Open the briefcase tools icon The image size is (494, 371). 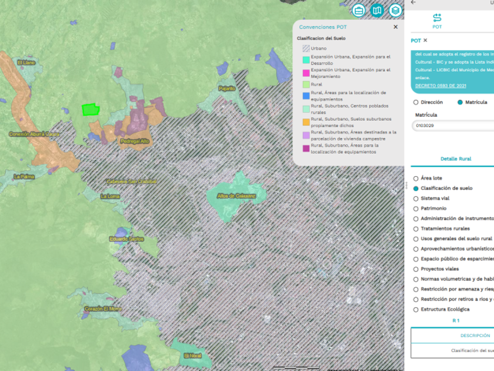pos(359,10)
